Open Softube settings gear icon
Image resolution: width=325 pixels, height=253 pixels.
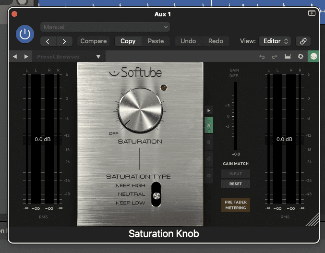pyautogui.click(x=301, y=56)
